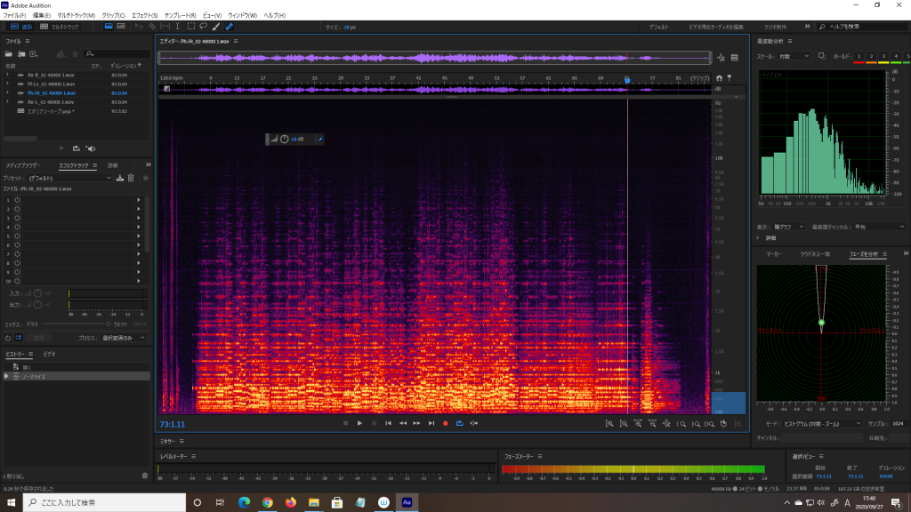The width and height of the screenshot is (911, 512).
Task: Click the zoom navigator fit icon
Action: tap(721, 58)
